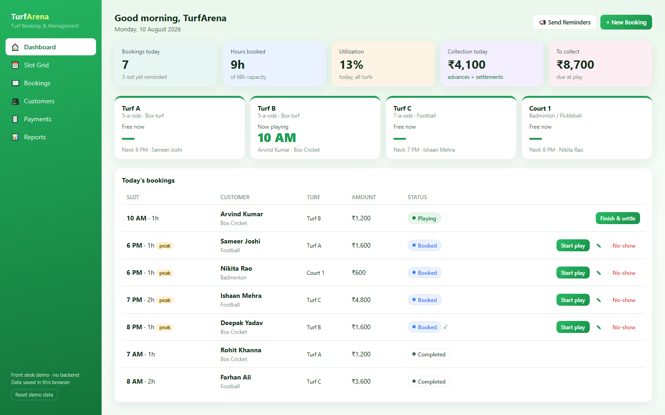The width and height of the screenshot is (665, 415).
Task: Open the Reports section
Action: (x=51, y=137)
